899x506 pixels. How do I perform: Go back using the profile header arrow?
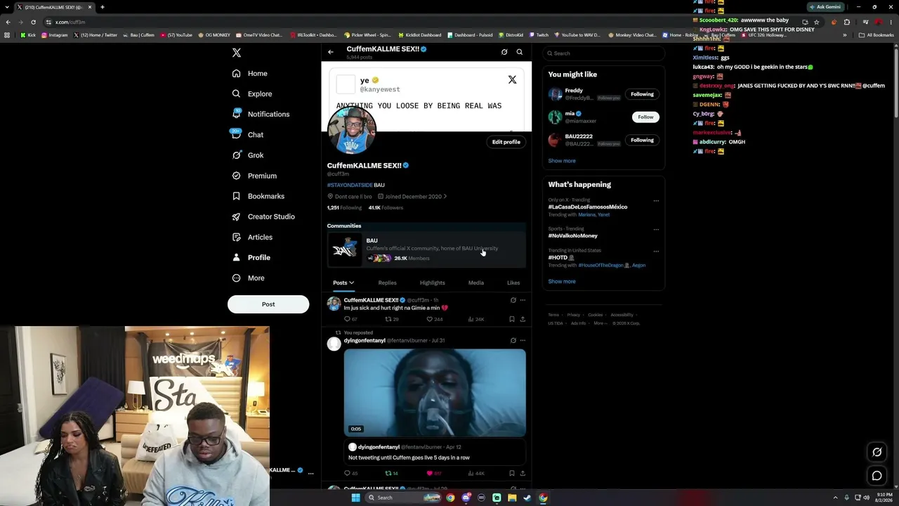331,52
